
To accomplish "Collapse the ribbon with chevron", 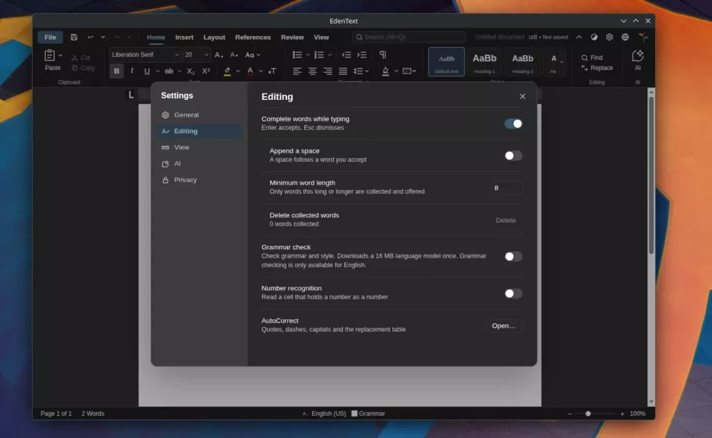I will [x=579, y=37].
